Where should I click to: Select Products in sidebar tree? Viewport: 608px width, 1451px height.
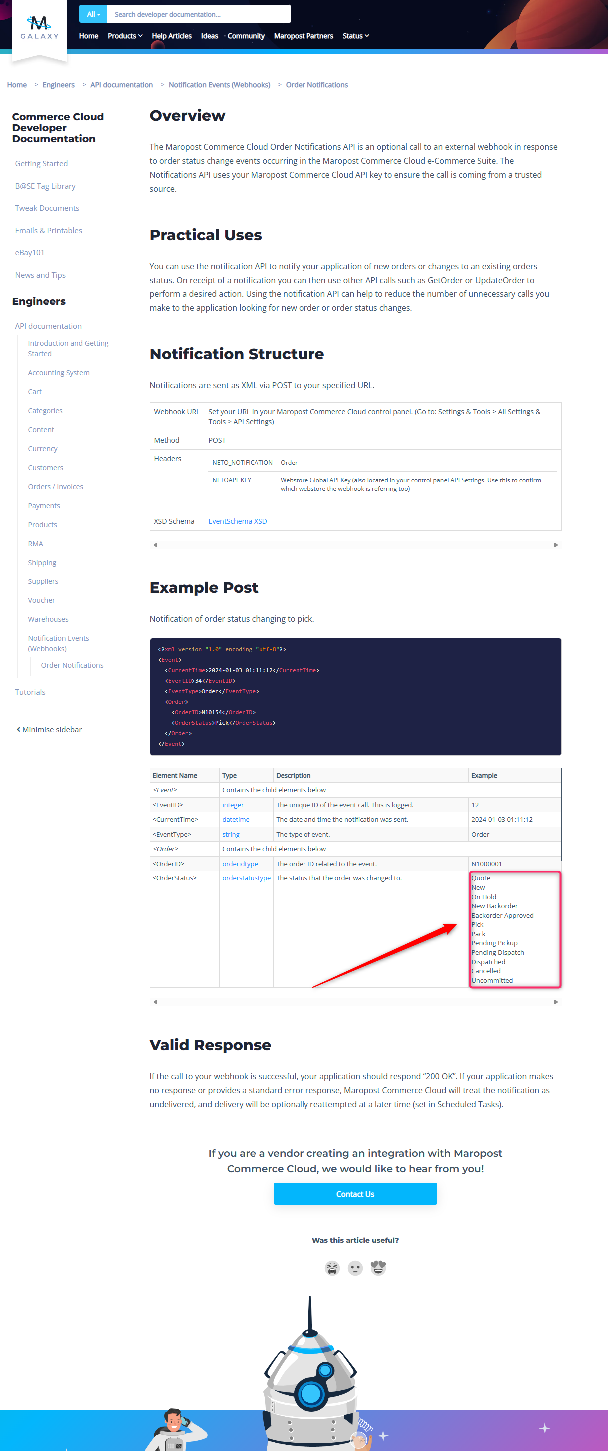(x=43, y=525)
